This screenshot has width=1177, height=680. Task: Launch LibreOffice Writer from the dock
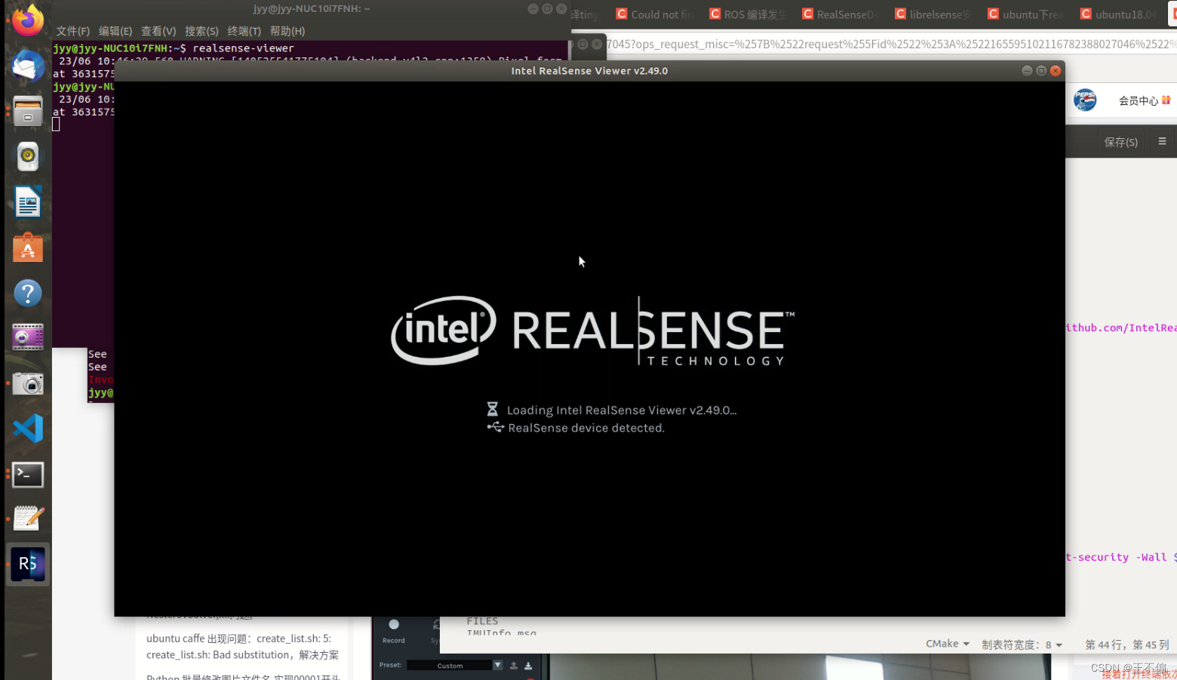pyautogui.click(x=28, y=202)
